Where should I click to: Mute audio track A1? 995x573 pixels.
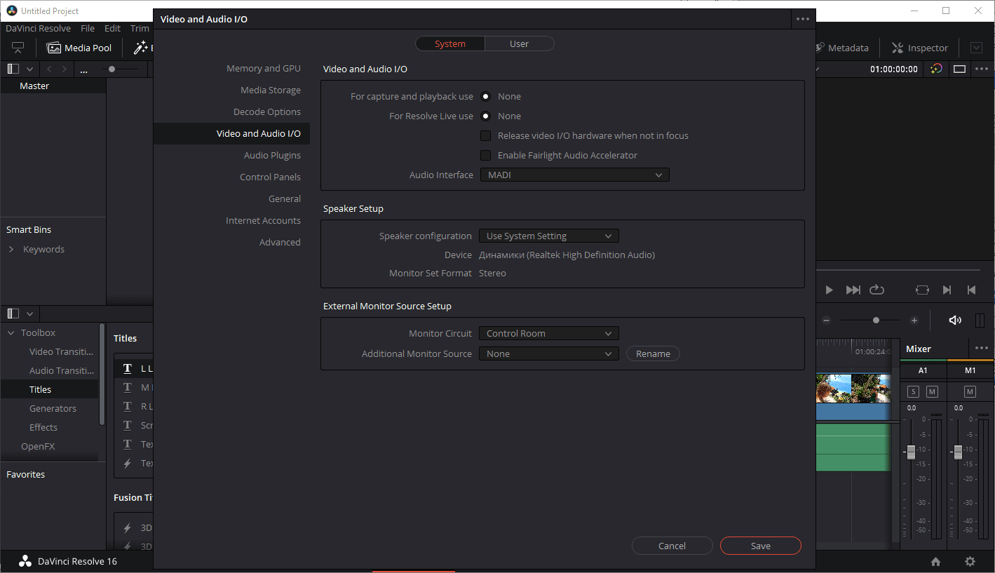pyautogui.click(x=932, y=391)
